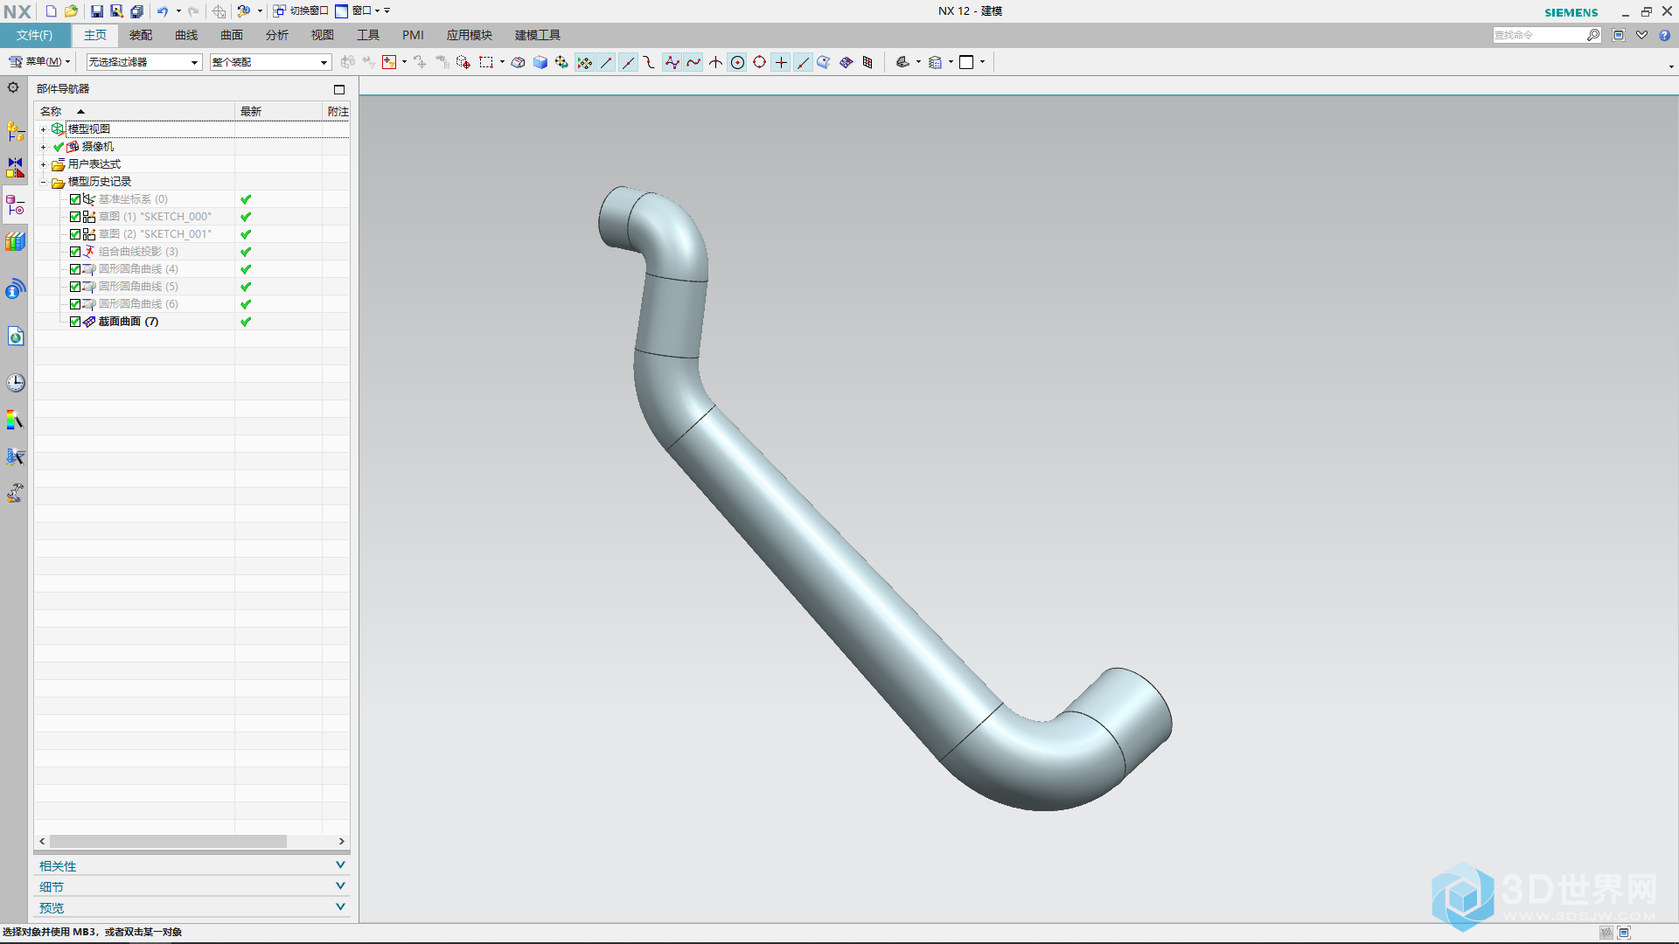Image resolution: width=1679 pixels, height=944 pixels.
Task: Open the HD3D Tools info icon
Action: tap(15, 289)
